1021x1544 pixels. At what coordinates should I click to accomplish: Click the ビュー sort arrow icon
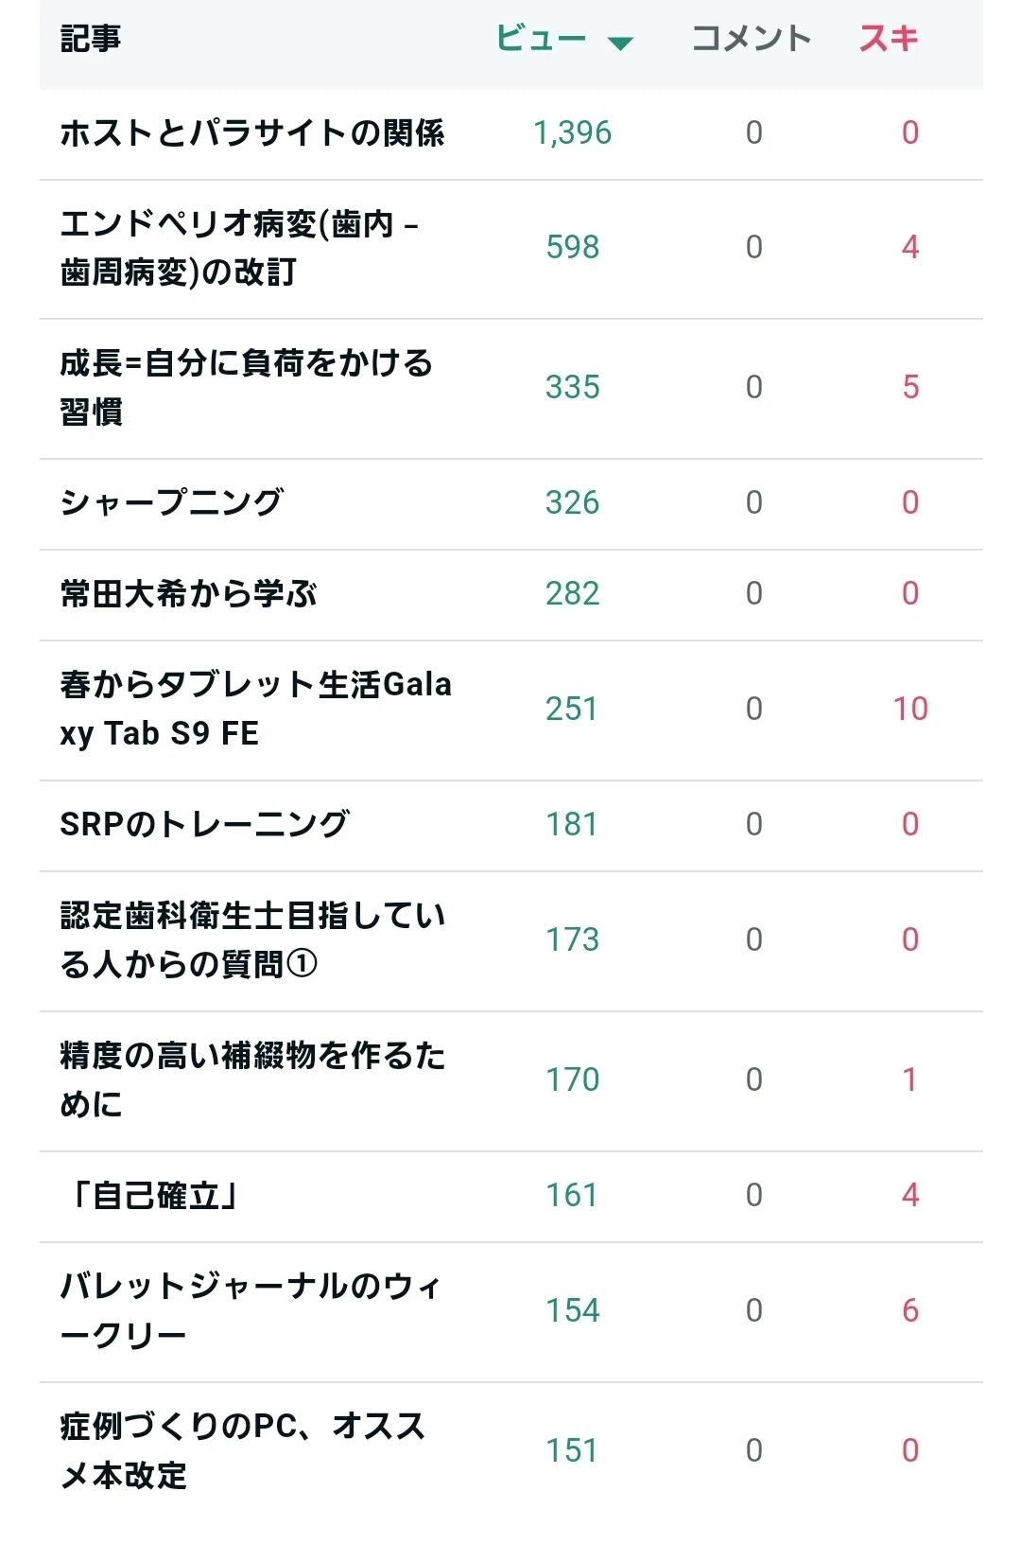click(x=620, y=43)
